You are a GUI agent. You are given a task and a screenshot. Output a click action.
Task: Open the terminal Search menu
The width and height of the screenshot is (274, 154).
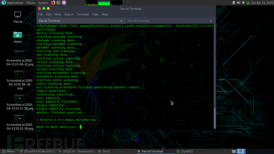[x=69, y=14]
